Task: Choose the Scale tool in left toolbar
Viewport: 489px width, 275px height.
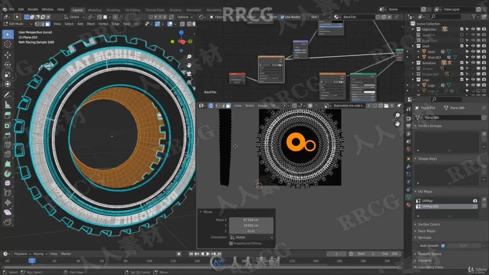Action: pos(7,74)
